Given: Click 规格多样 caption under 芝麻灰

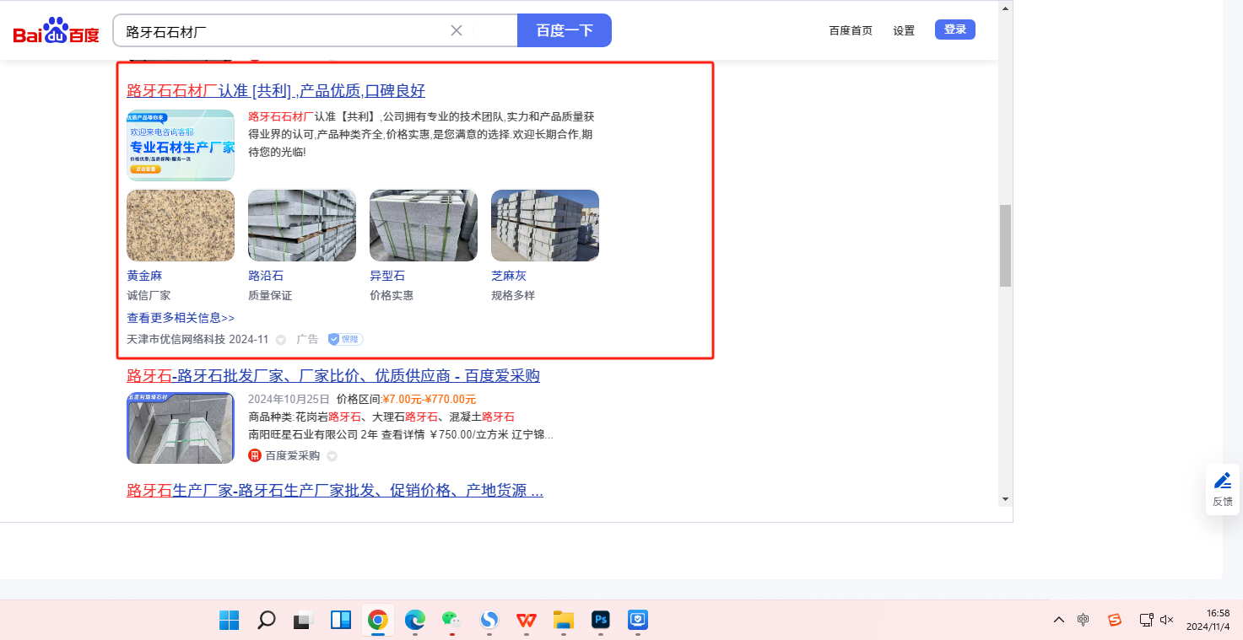Looking at the screenshot, I should (x=513, y=295).
